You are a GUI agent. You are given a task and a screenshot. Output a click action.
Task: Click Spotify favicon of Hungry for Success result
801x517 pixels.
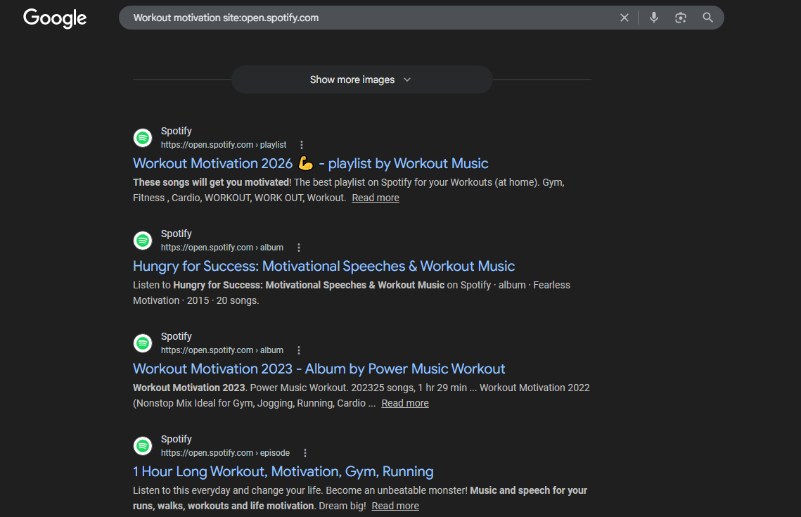143,241
